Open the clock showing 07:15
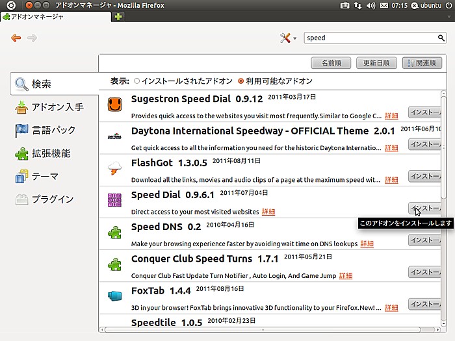 [x=399, y=5]
